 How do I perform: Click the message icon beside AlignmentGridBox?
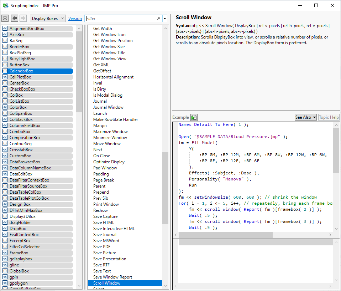click(x=5, y=29)
